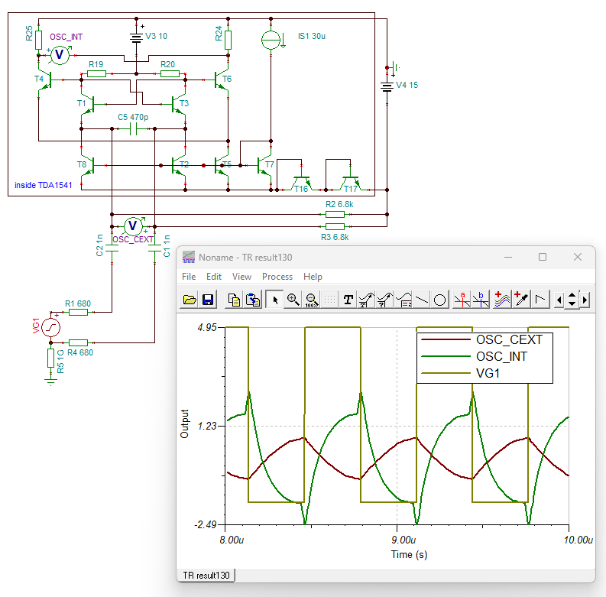Click the OSC_INT voltmeter symbol in schematic
The width and height of the screenshot is (606, 597).
pyautogui.click(x=60, y=55)
